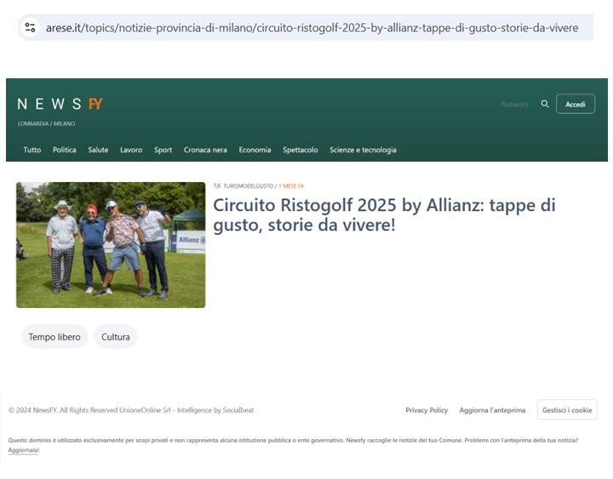This screenshot has height=479, width=613.
Task: Go to the Politica section
Action: pyautogui.click(x=65, y=150)
